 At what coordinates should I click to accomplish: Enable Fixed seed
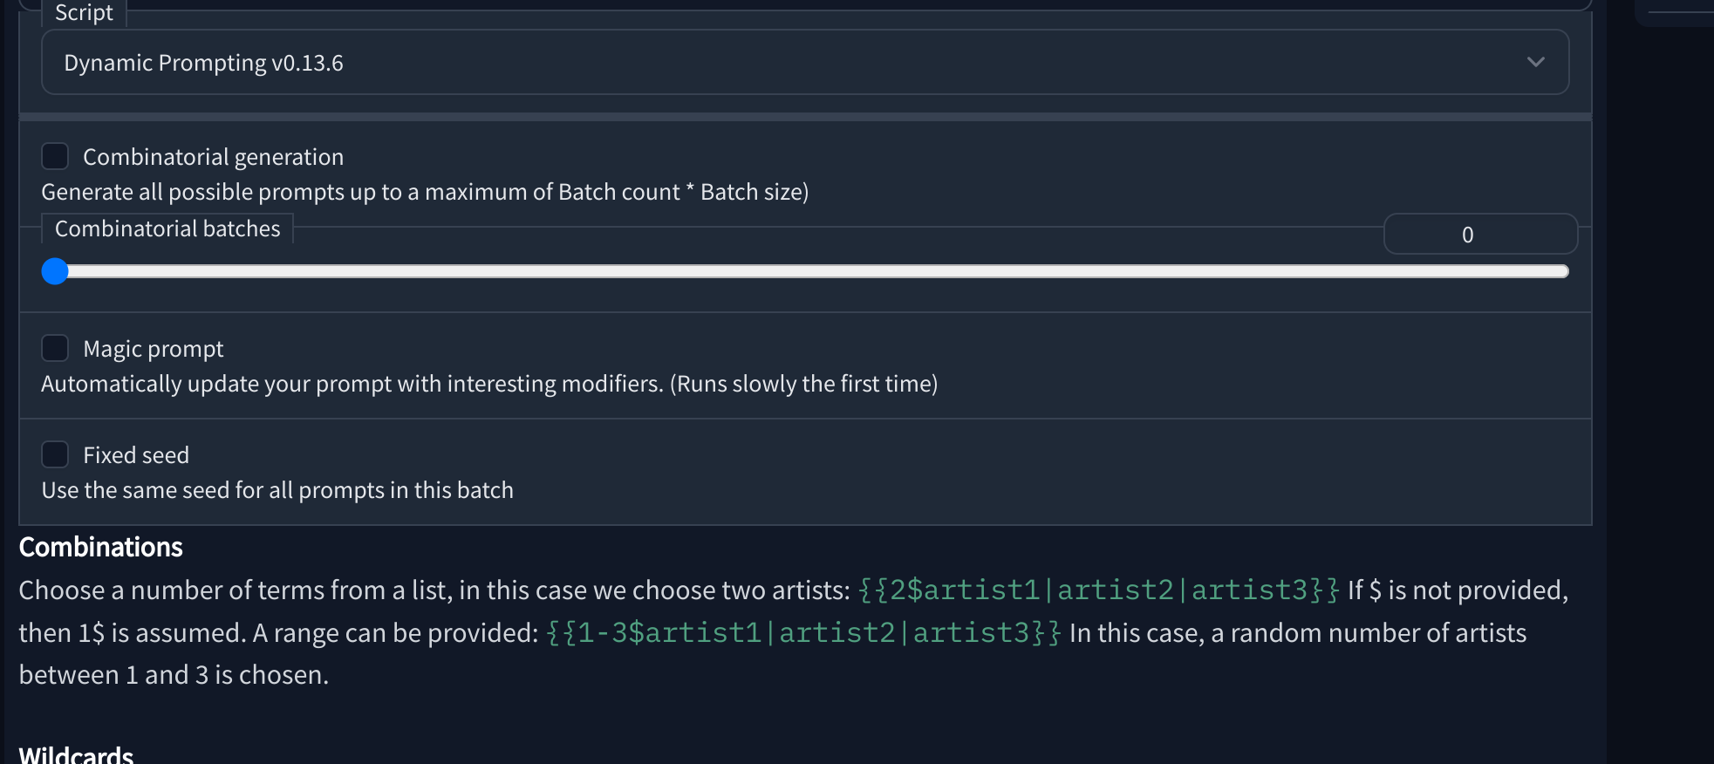56,454
